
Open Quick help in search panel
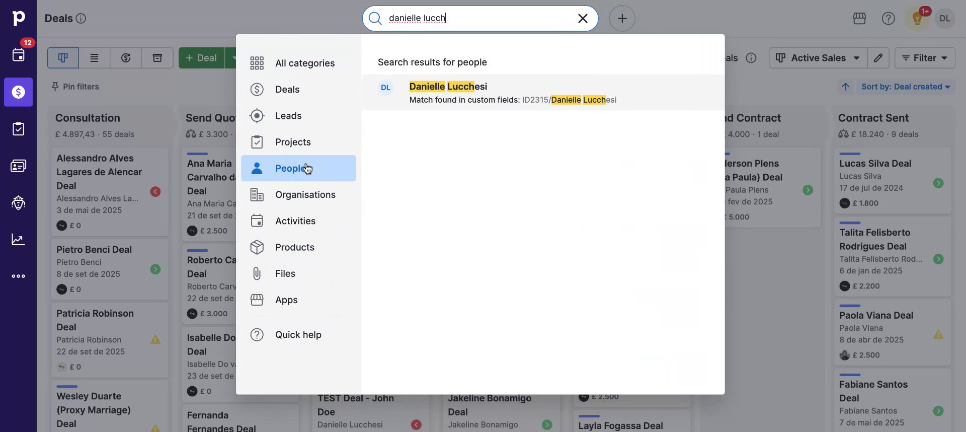[298, 335]
